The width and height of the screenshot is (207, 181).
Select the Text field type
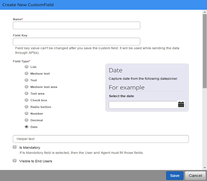[x=27, y=80]
